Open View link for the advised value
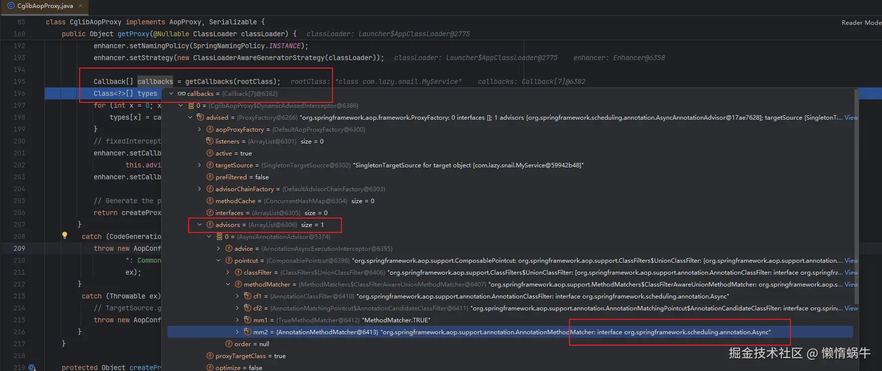This screenshot has width=882, height=371. coord(851,118)
